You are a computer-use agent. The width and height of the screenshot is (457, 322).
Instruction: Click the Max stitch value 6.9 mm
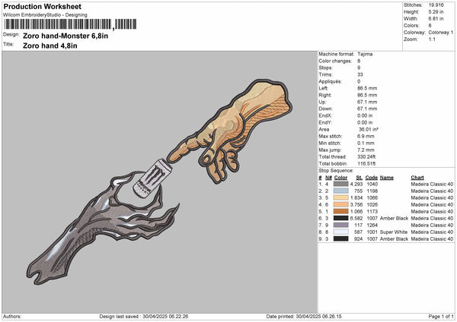pos(366,136)
